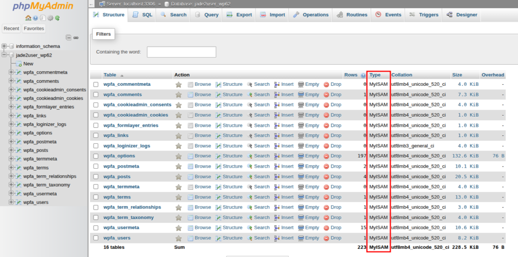Viewport: 518px width, 257px height.
Task: Click the wpfa_posts table icon in sidebar
Action: 19,150
